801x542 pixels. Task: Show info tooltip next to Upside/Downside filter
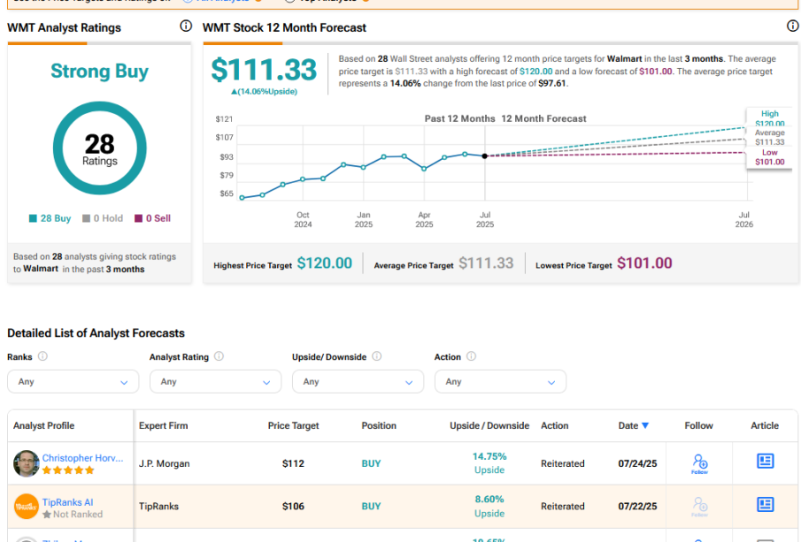click(x=377, y=356)
